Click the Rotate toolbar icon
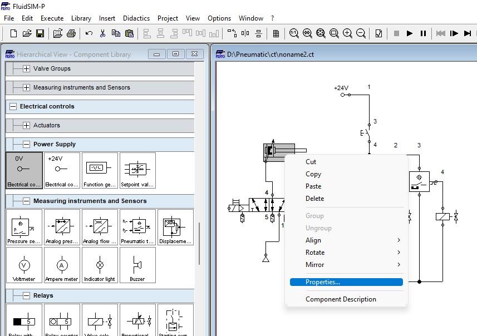Viewport: 477px width, 336px height. coord(232,33)
